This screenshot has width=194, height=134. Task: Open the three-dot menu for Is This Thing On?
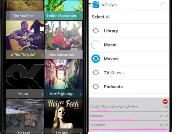pos(42,55)
